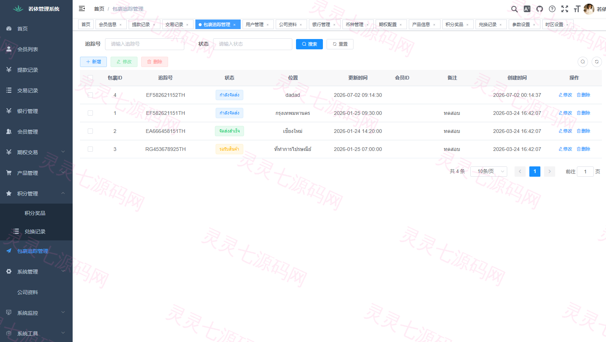Open the 10条/页 page size dropdown
Image resolution: width=606 pixels, height=342 pixels.
(489, 172)
